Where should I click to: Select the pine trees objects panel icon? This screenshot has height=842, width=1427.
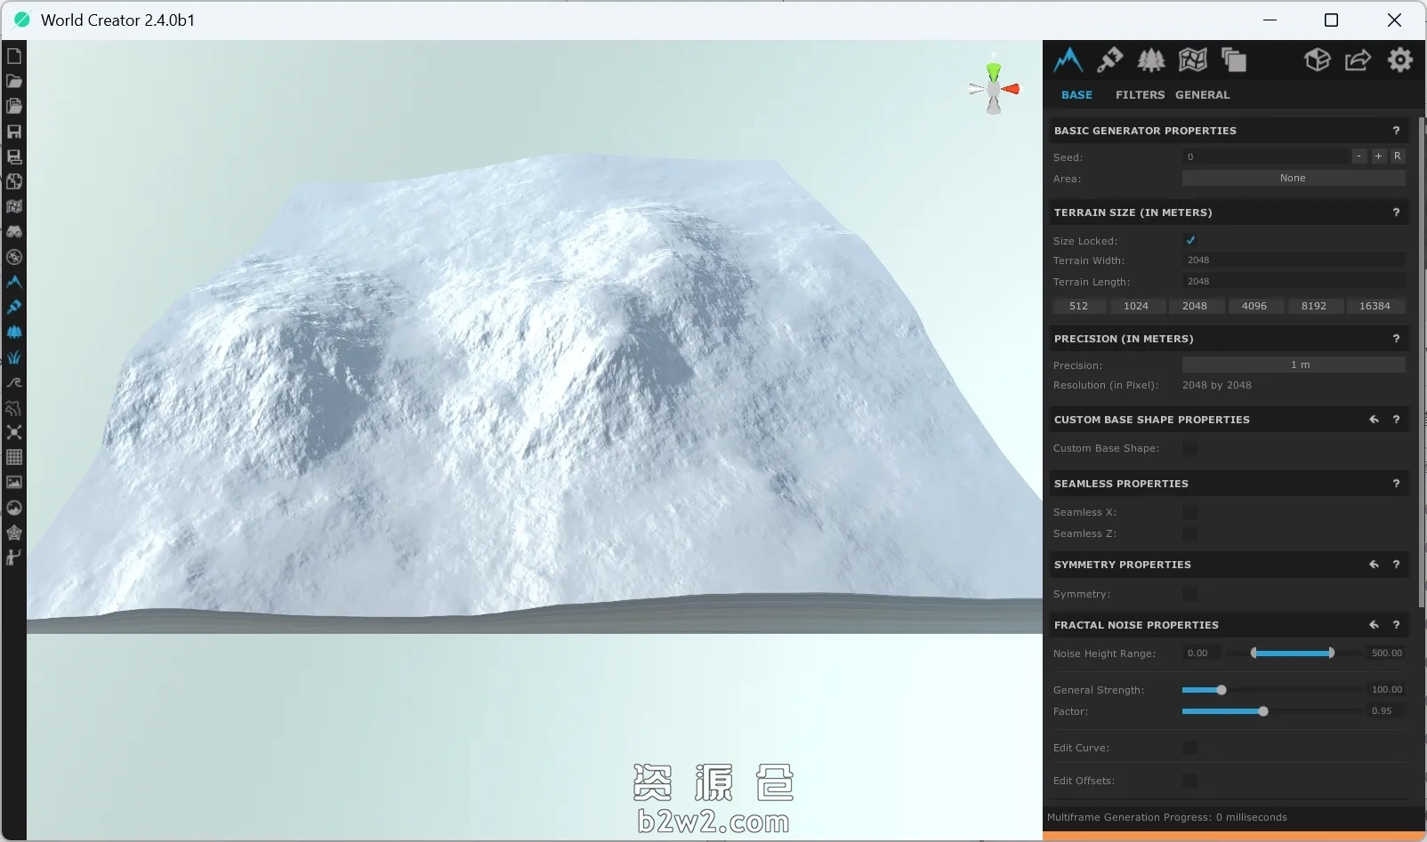pyautogui.click(x=1150, y=60)
